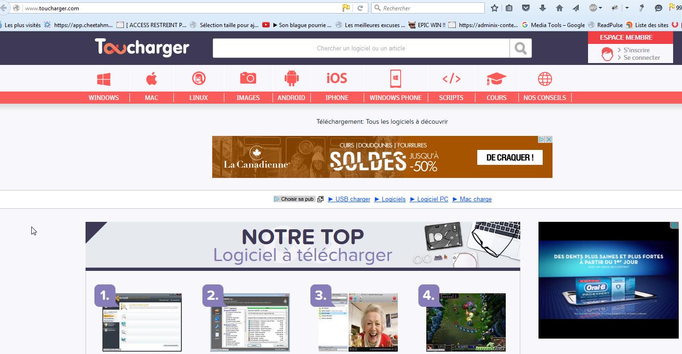Screen dimensions: 682x354
Task: Click the Images camera icon
Action: click(x=248, y=78)
